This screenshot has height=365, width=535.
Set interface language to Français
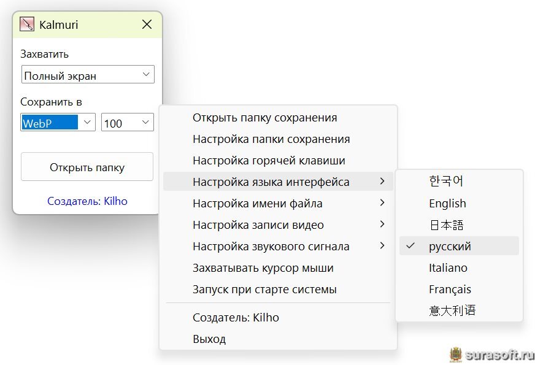(450, 289)
